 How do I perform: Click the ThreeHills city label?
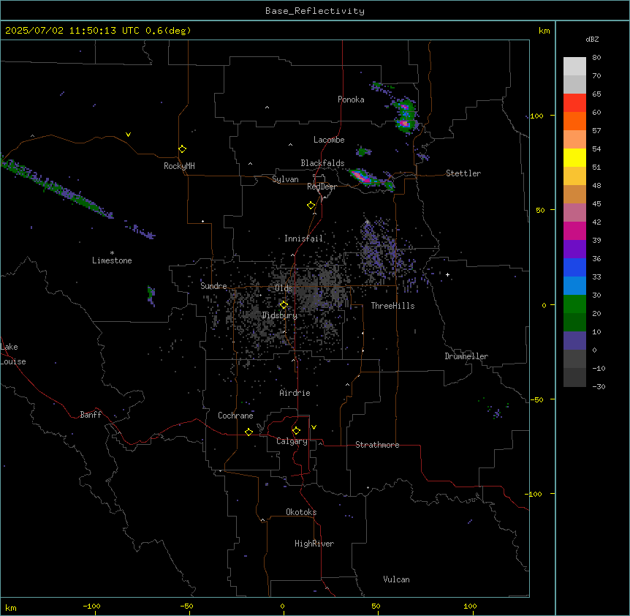[x=392, y=306]
